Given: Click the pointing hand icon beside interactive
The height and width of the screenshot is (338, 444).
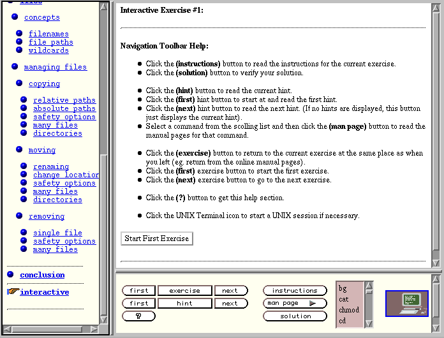Looking at the screenshot, I should point(12,291).
